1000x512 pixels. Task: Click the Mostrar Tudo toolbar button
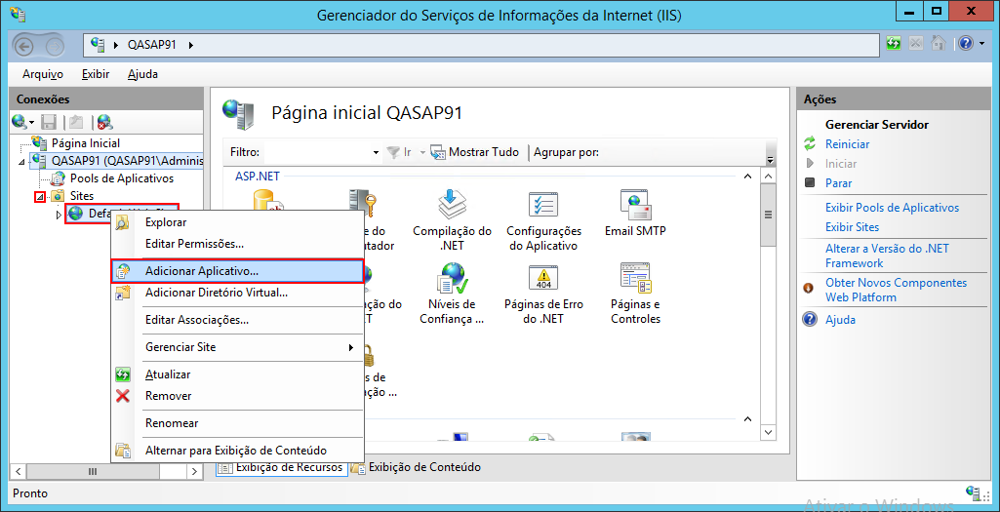[475, 152]
